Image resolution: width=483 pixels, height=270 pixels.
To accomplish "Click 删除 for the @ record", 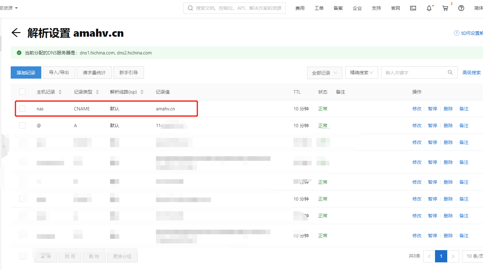I will 448,125.
